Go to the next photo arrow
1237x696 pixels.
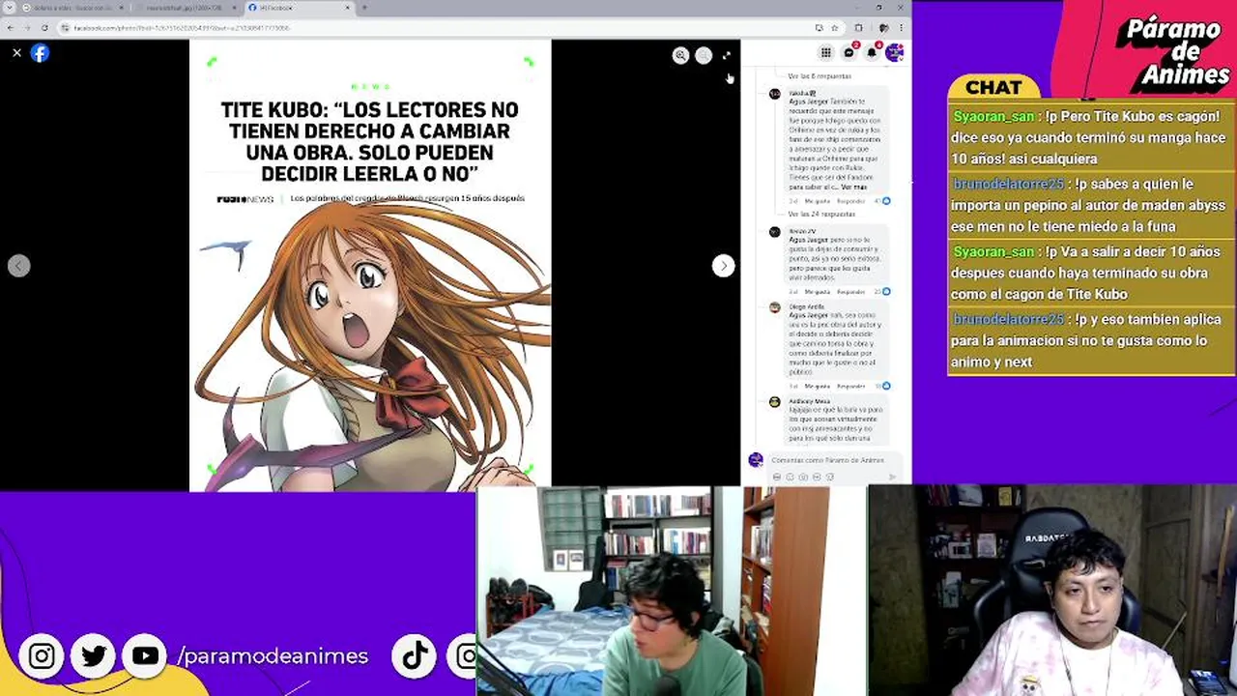point(723,266)
